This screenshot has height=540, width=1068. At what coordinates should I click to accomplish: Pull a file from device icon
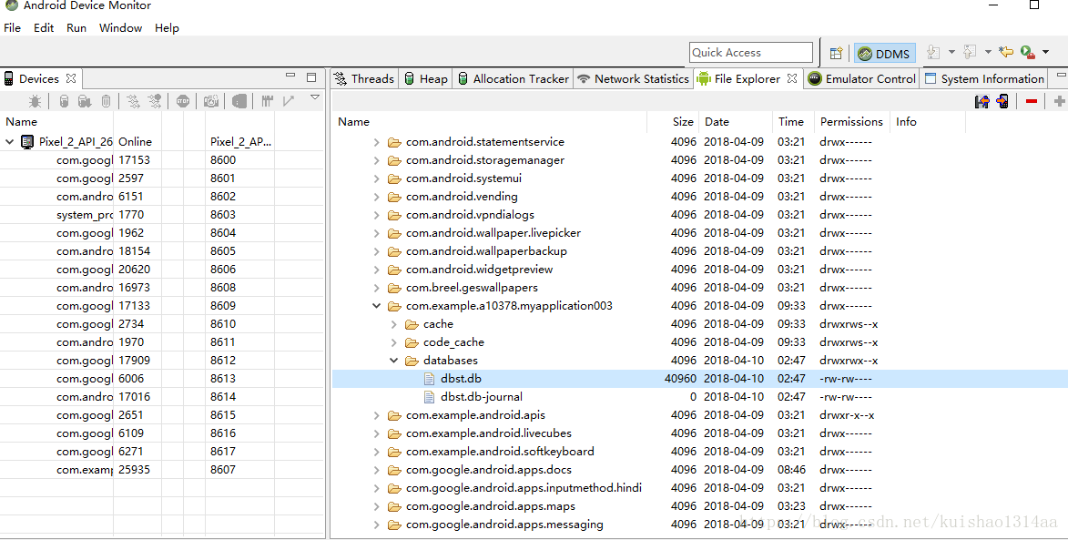point(982,101)
